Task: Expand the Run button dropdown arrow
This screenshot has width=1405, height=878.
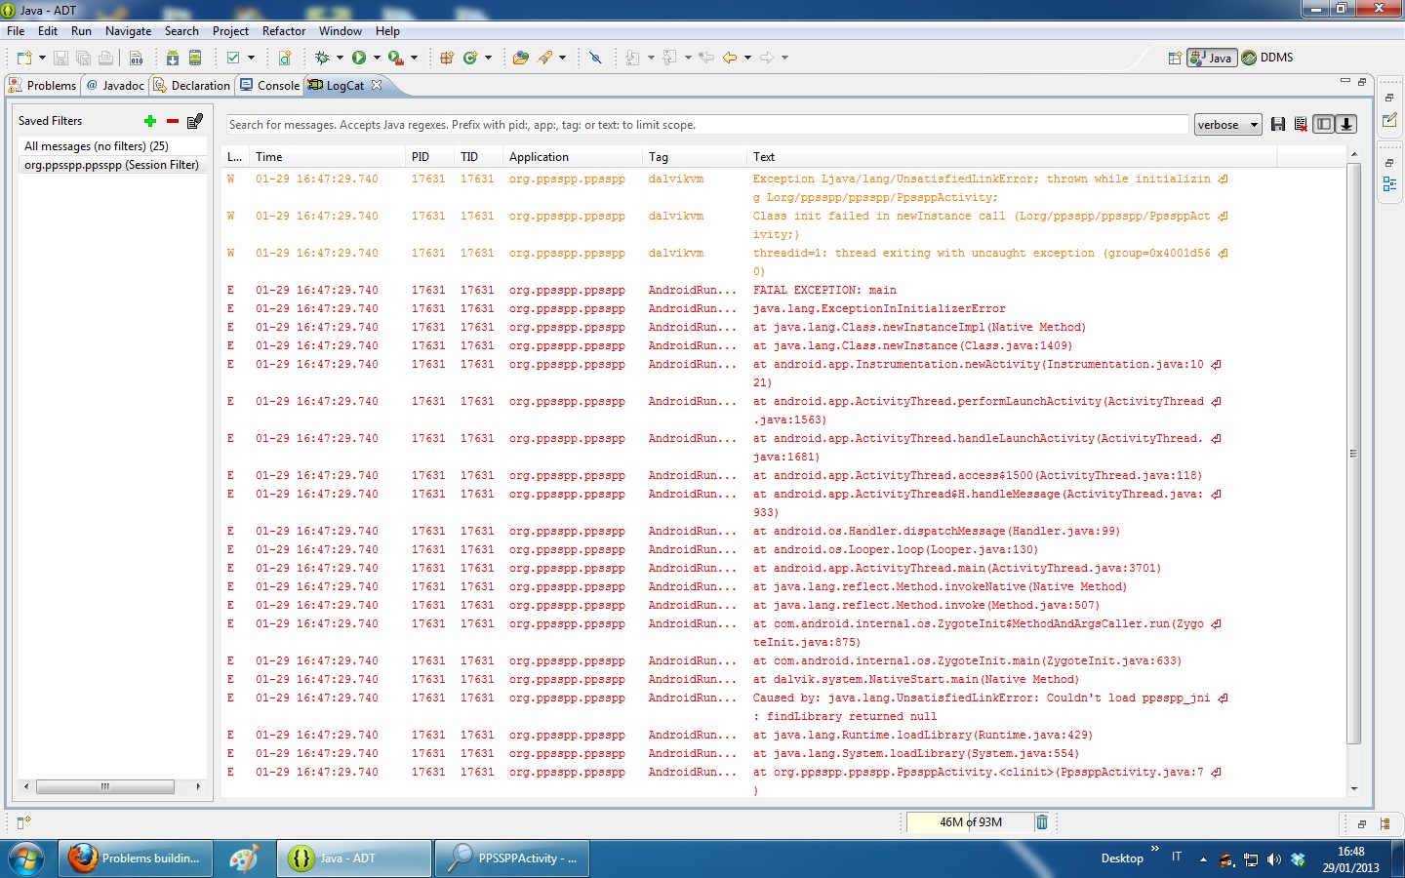Action: [377, 58]
